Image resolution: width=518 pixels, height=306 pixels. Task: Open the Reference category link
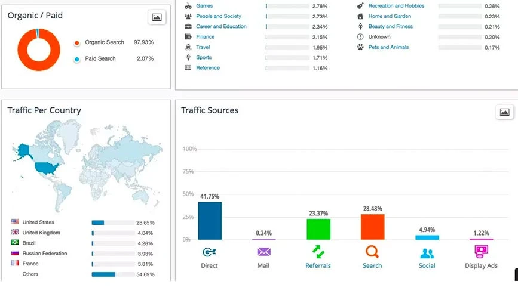pyautogui.click(x=208, y=67)
